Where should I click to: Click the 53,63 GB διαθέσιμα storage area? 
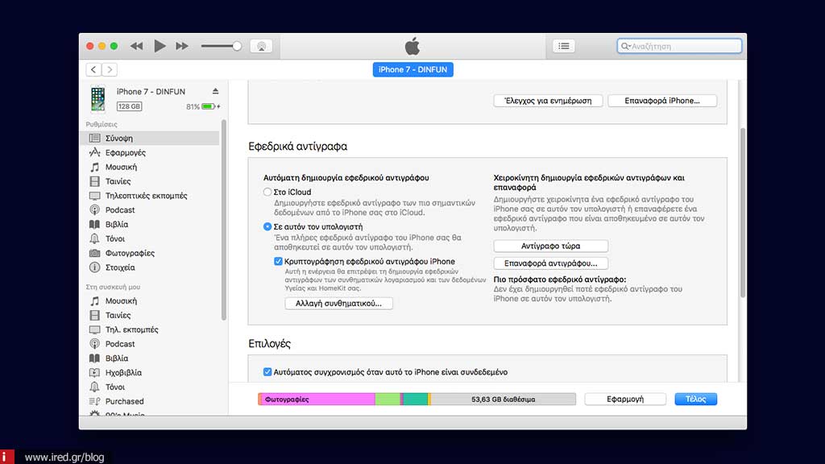[503, 400]
